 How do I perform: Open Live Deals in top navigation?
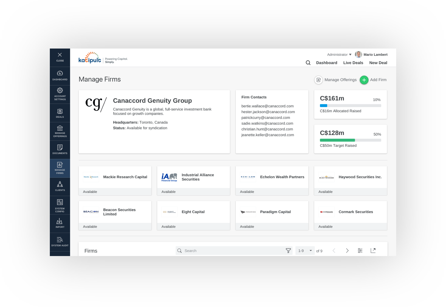(x=353, y=63)
